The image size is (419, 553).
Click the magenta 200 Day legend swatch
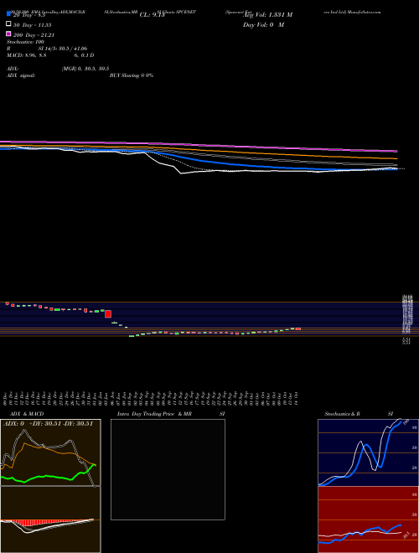[x=8, y=34]
